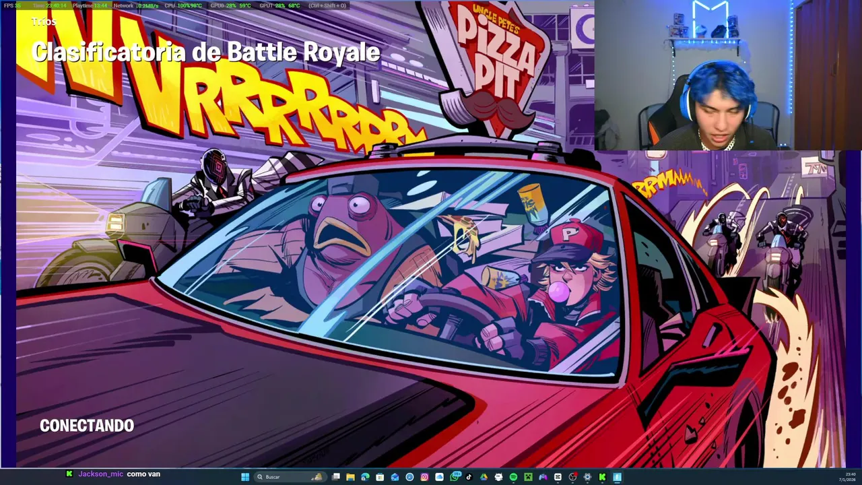Open the Windows Start menu
This screenshot has width=862, height=485.
click(245, 477)
